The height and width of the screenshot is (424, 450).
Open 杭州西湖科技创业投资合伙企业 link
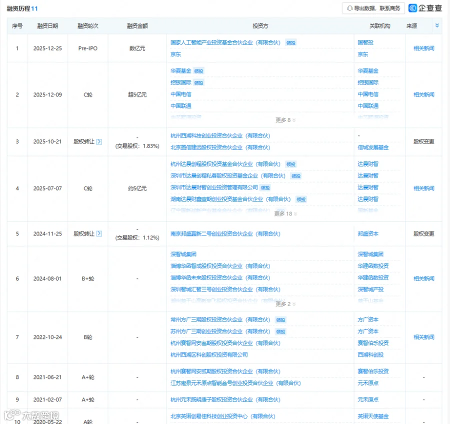coord(220,136)
